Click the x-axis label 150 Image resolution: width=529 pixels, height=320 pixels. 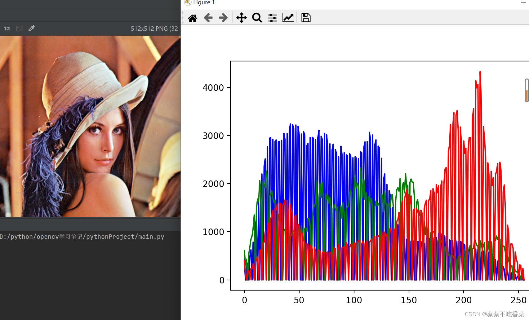click(409, 300)
